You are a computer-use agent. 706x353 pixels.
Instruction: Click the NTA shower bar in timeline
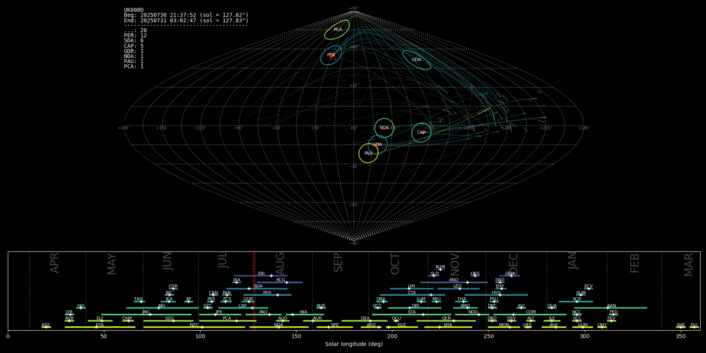(x=448, y=327)
